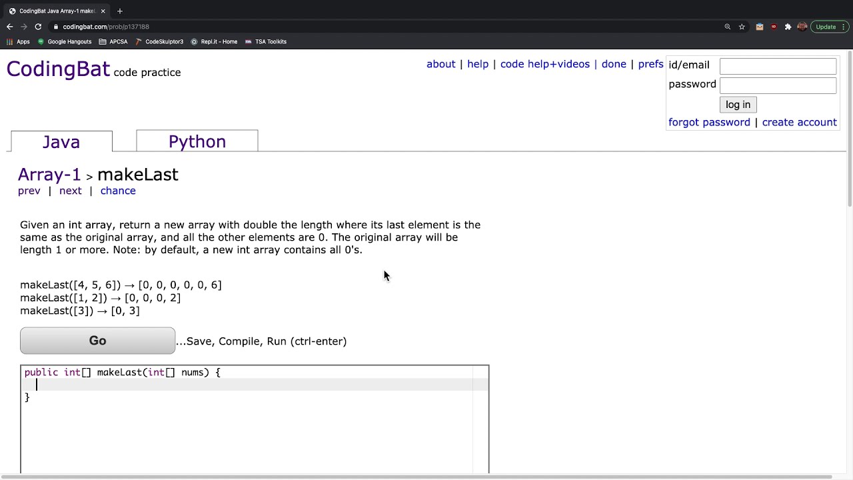Viewport: 853px width, 480px height.
Task: Open the Repl.it - Home bookmark
Action: (214, 41)
